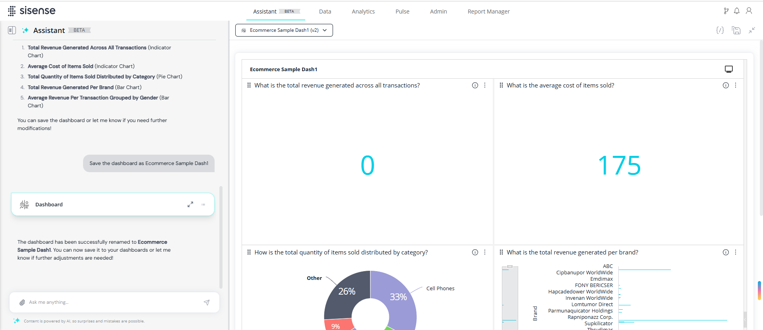
Task: Open the code braces view icon
Action: 720,30
